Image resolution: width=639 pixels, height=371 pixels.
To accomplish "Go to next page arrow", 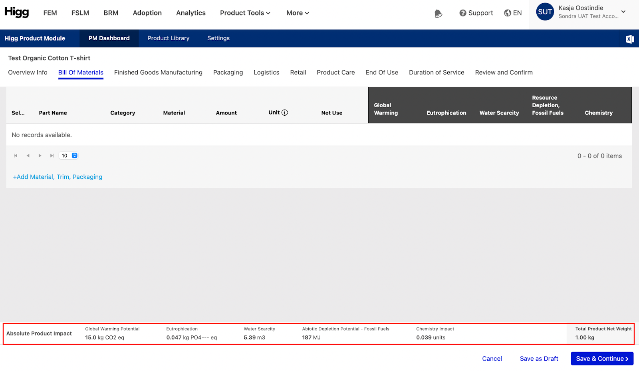I will click(x=40, y=156).
